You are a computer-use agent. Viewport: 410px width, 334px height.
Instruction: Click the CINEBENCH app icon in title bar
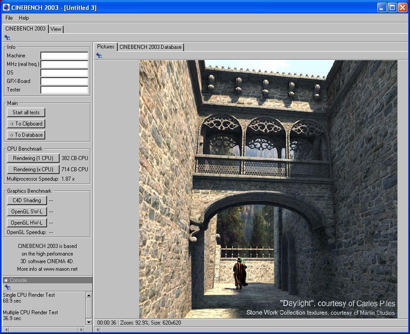(6, 7)
